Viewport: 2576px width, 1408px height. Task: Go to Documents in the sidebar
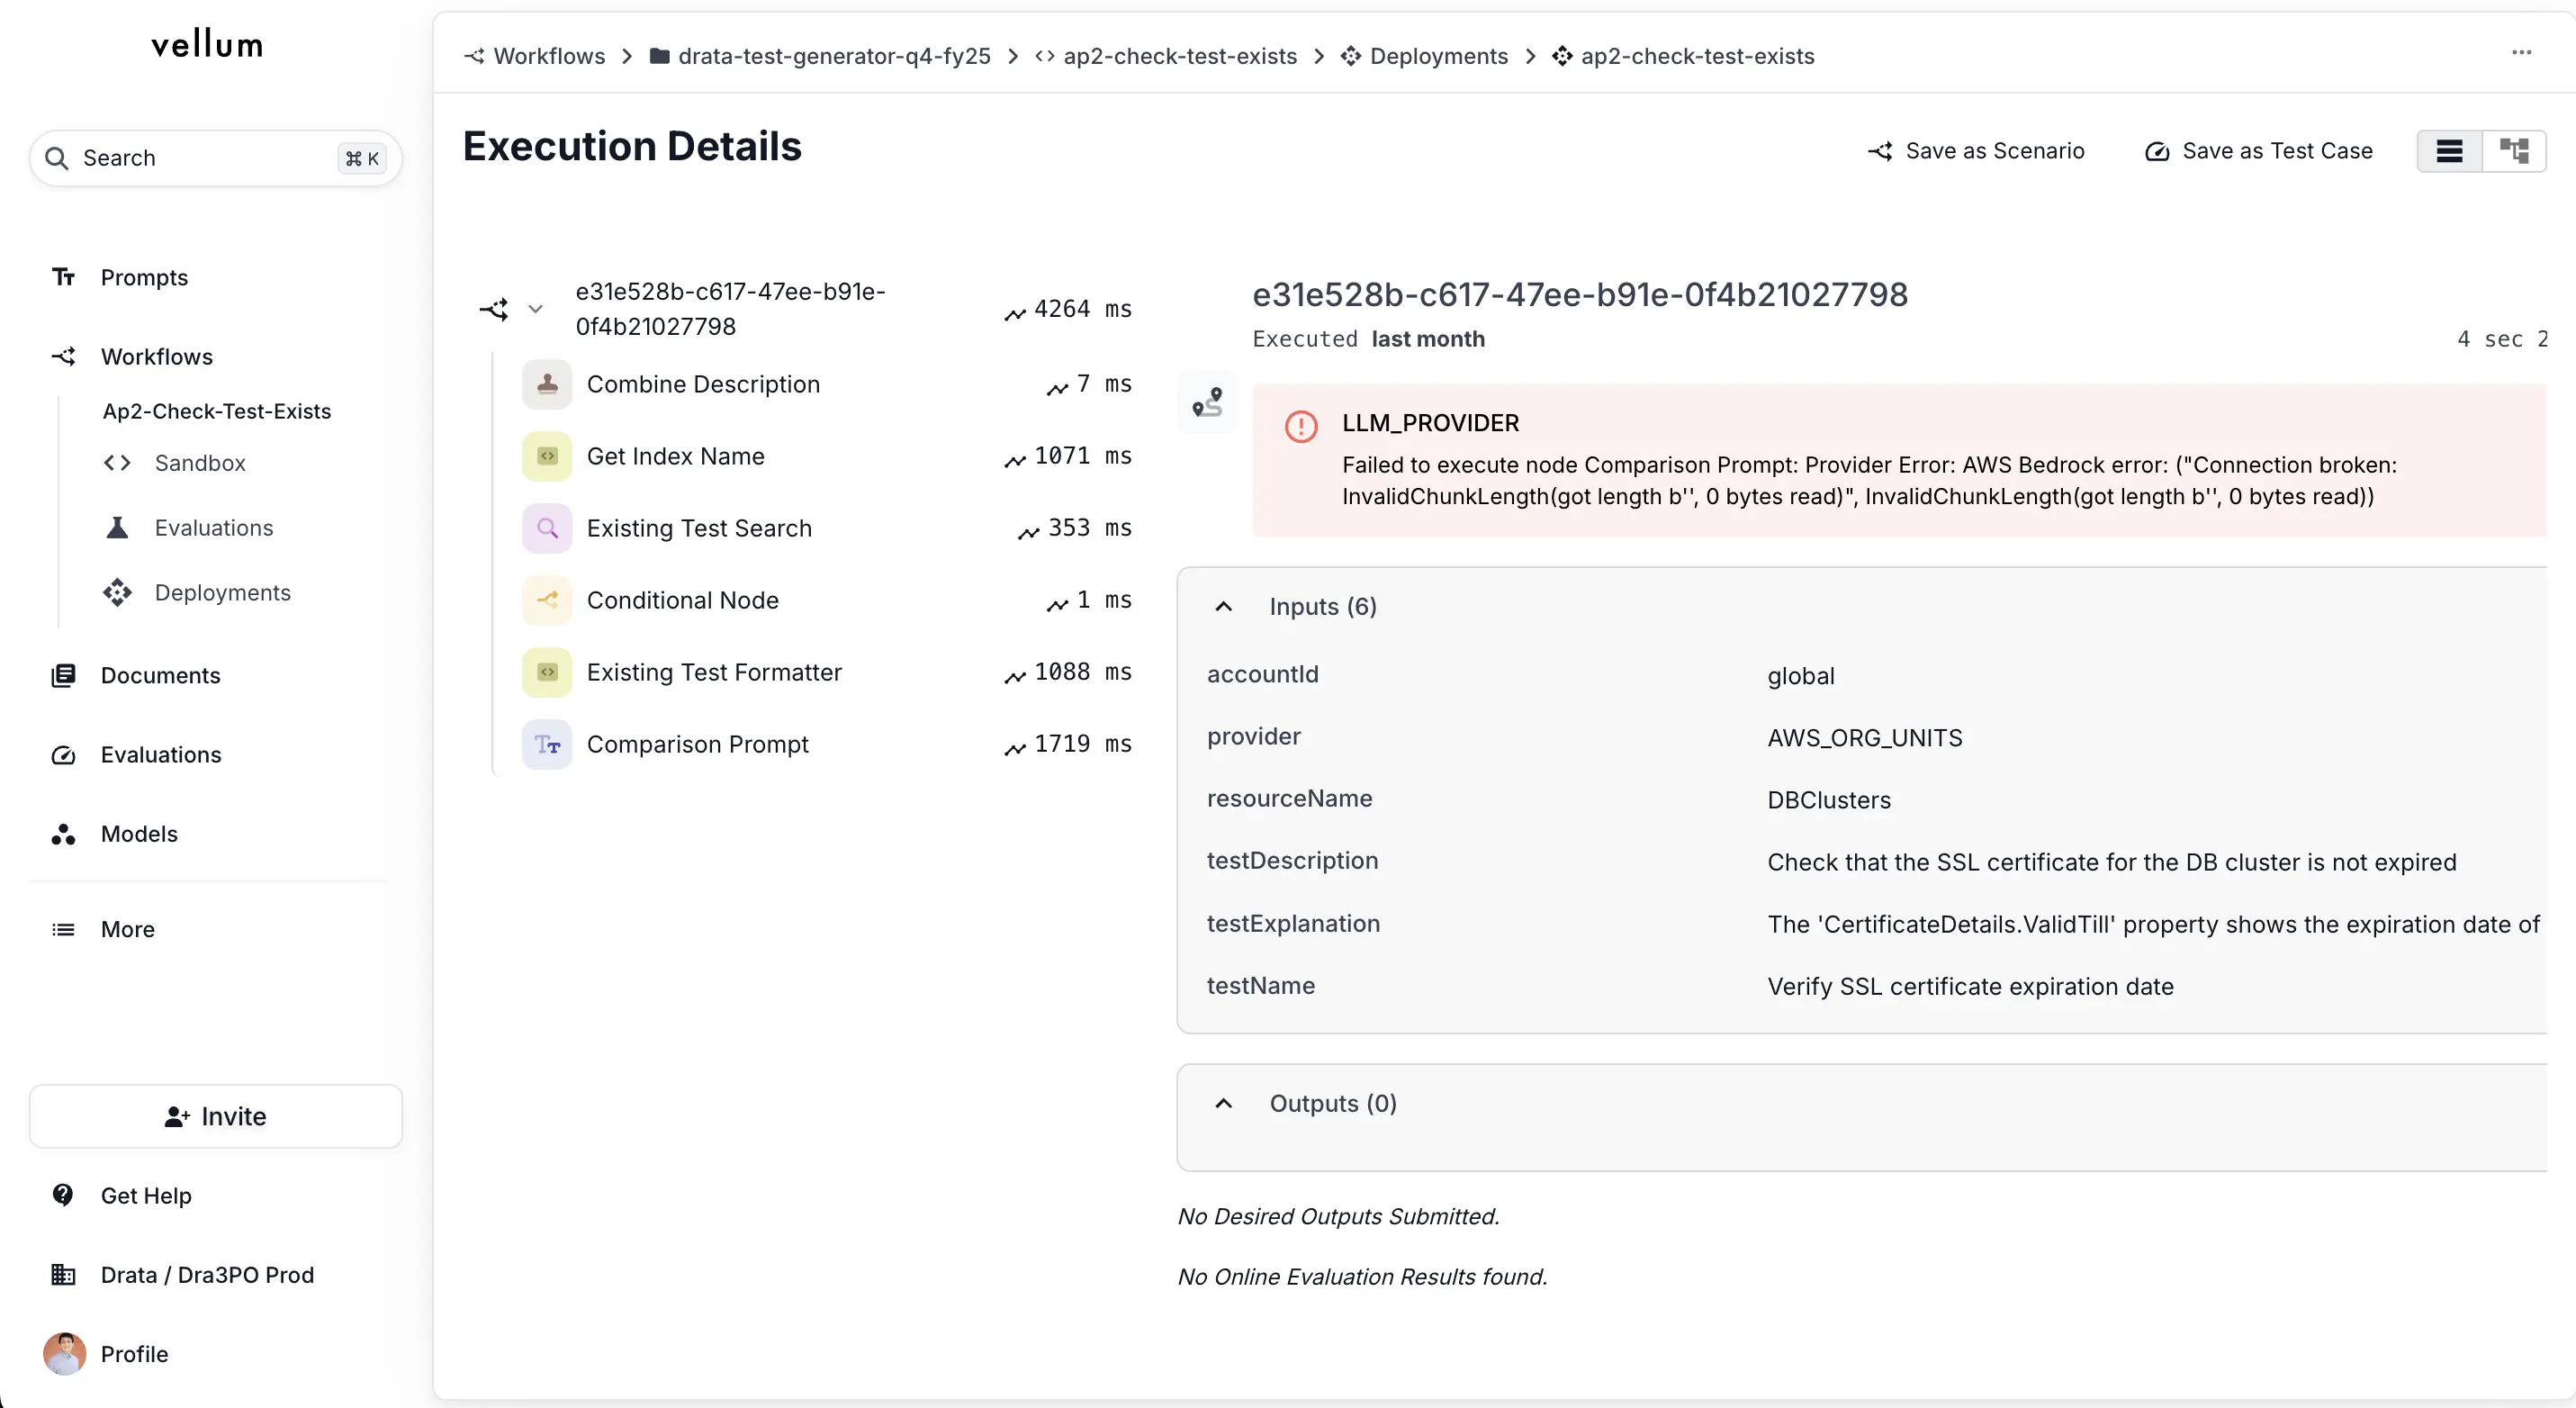tap(160, 676)
